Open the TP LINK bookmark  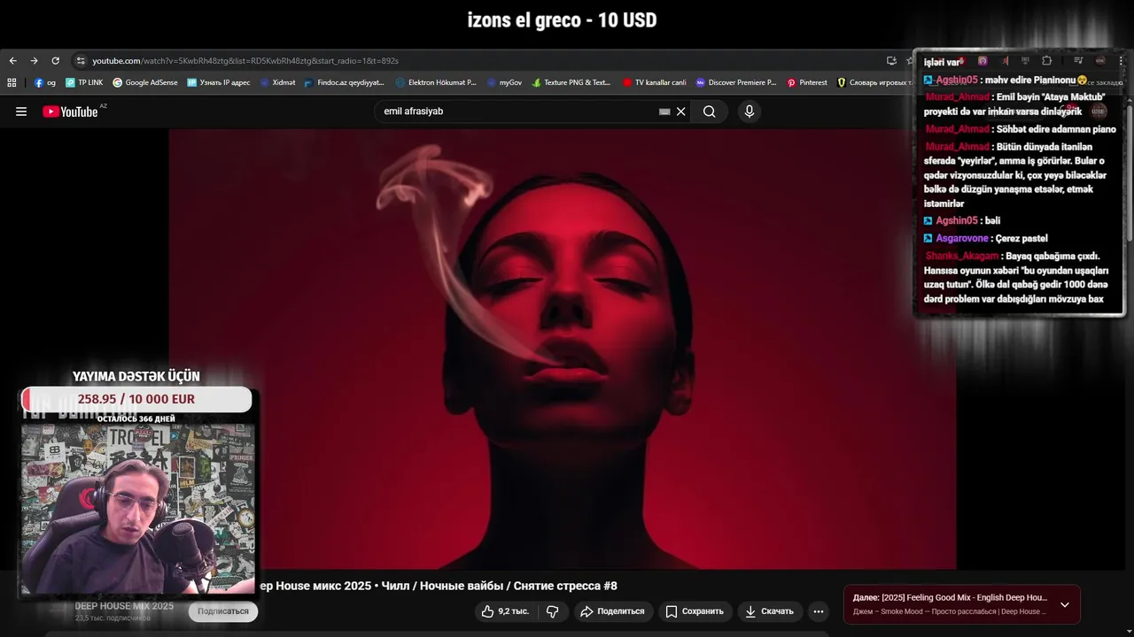(x=84, y=82)
